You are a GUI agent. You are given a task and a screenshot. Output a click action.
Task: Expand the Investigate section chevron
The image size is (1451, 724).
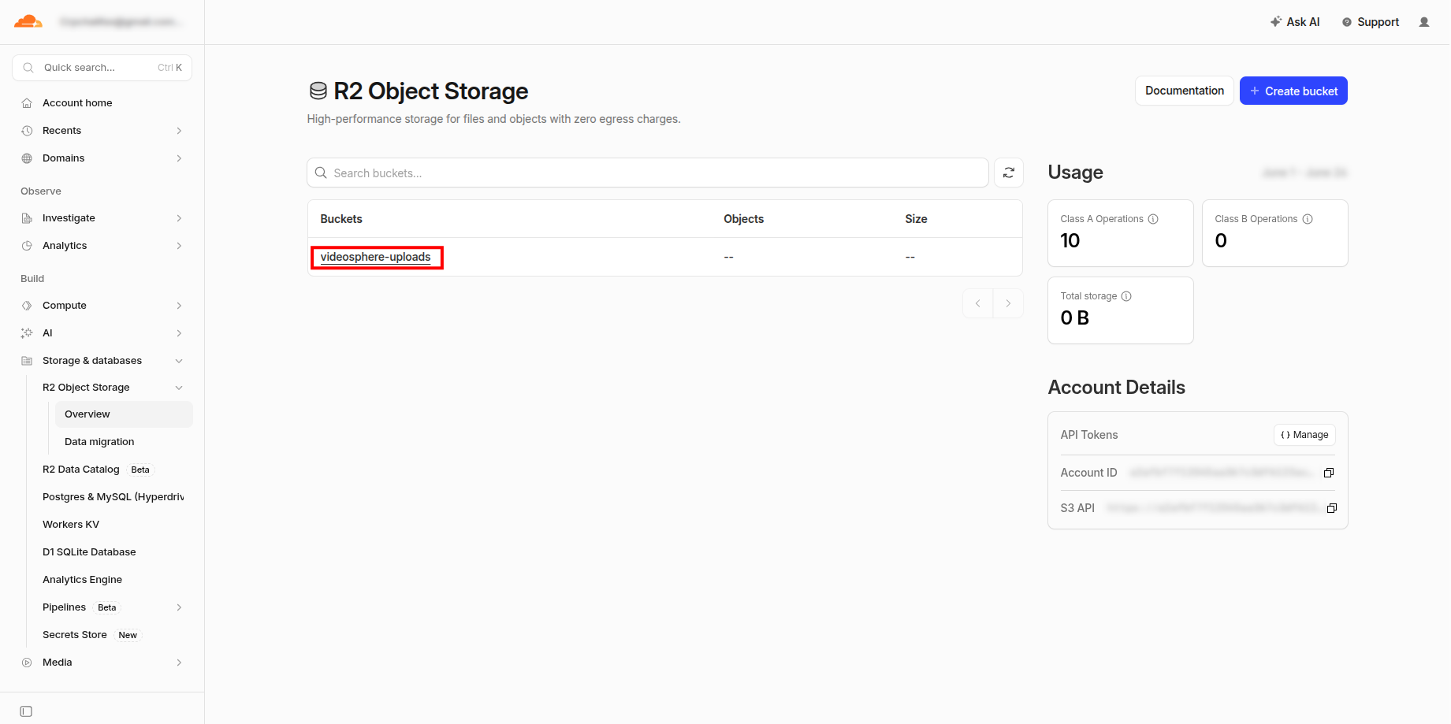[179, 218]
